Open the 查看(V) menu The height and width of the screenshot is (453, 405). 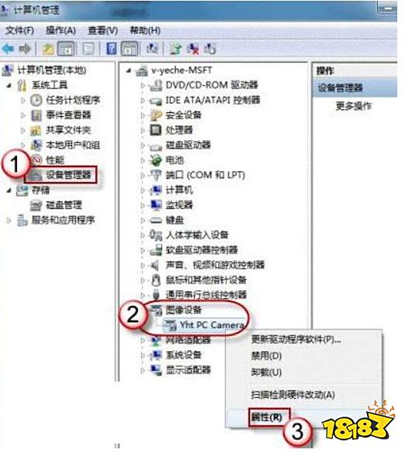102,30
